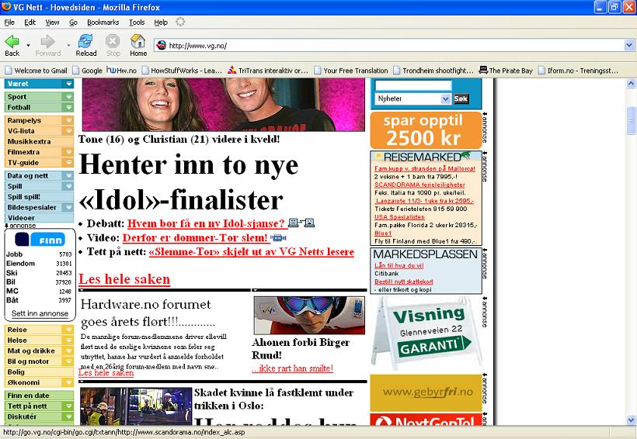Open the Slemme-Tor skjelt ut link
The width and height of the screenshot is (637, 439).
(252, 252)
